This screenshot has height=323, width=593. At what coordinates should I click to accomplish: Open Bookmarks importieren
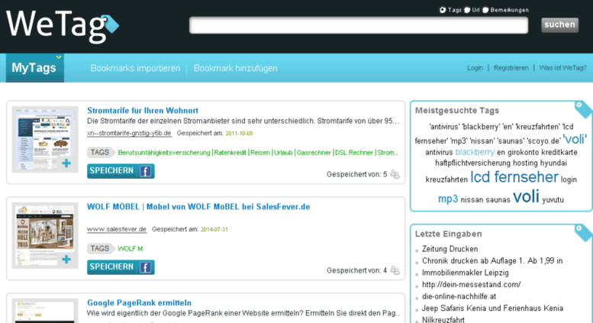(135, 69)
